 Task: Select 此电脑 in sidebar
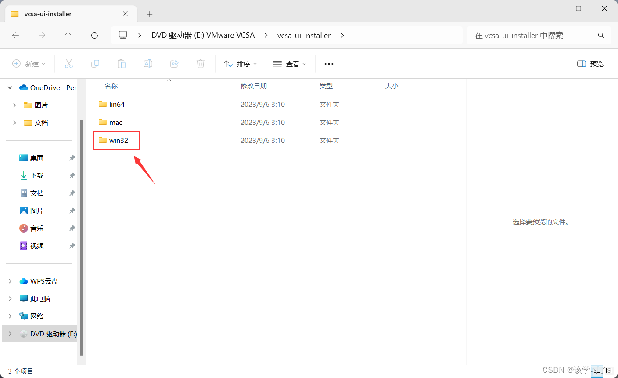35,298
